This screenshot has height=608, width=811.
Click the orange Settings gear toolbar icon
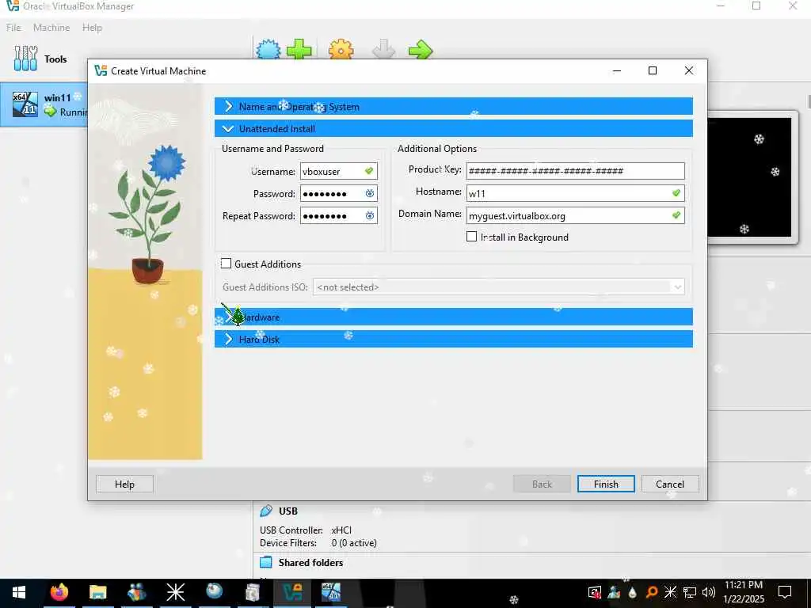click(x=341, y=51)
